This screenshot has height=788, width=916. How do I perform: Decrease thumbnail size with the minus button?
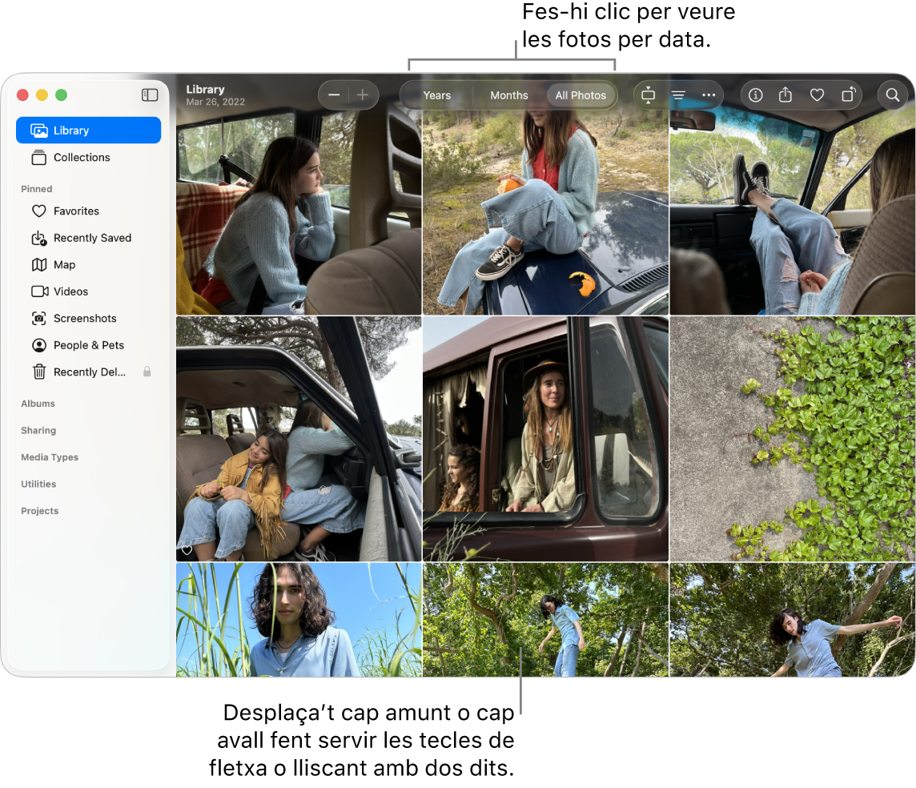click(335, 94)
